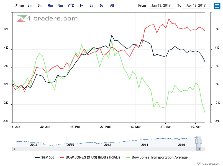Click the 30. Jan x-axis label
Image resolution: width=223 pixels, height=166 pixels.
45,127
